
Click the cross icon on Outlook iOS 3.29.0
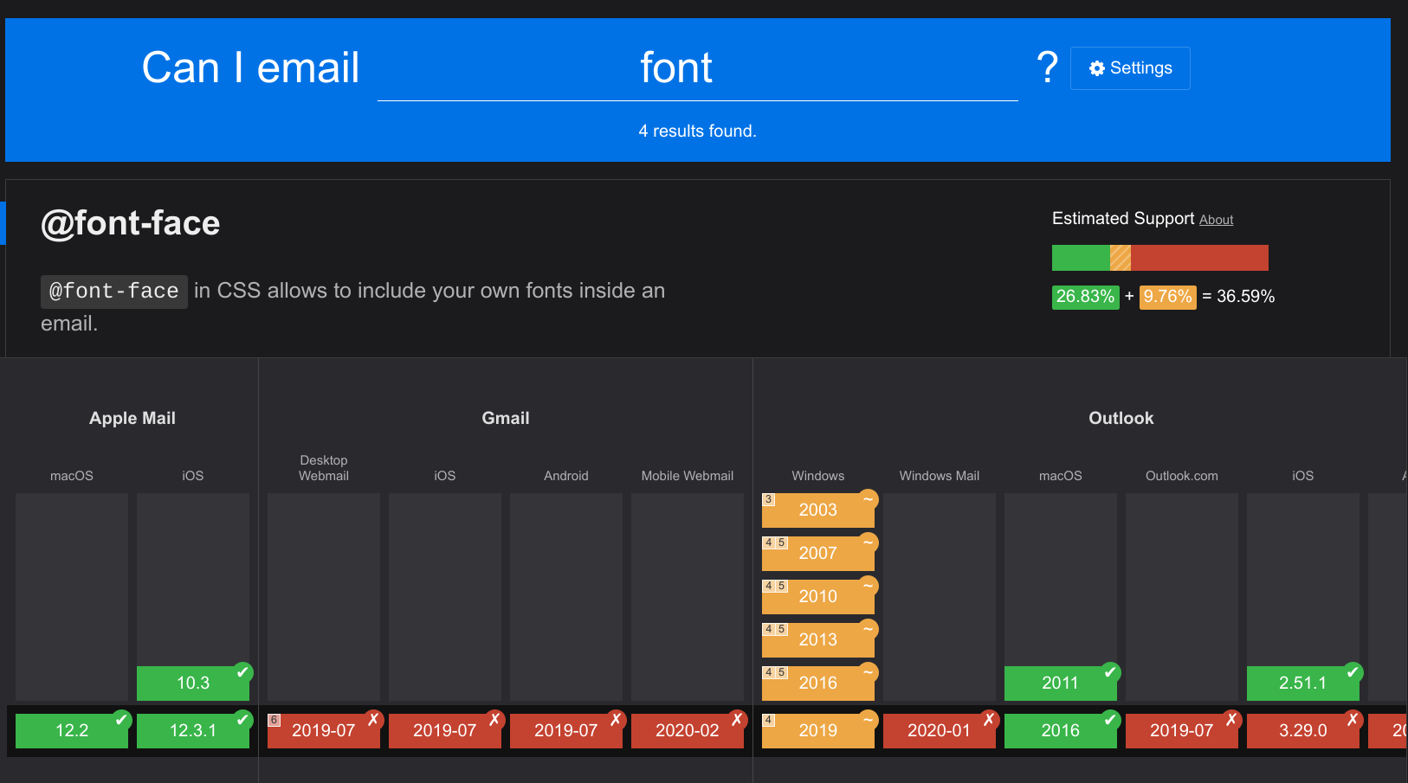pos(1353,719)
